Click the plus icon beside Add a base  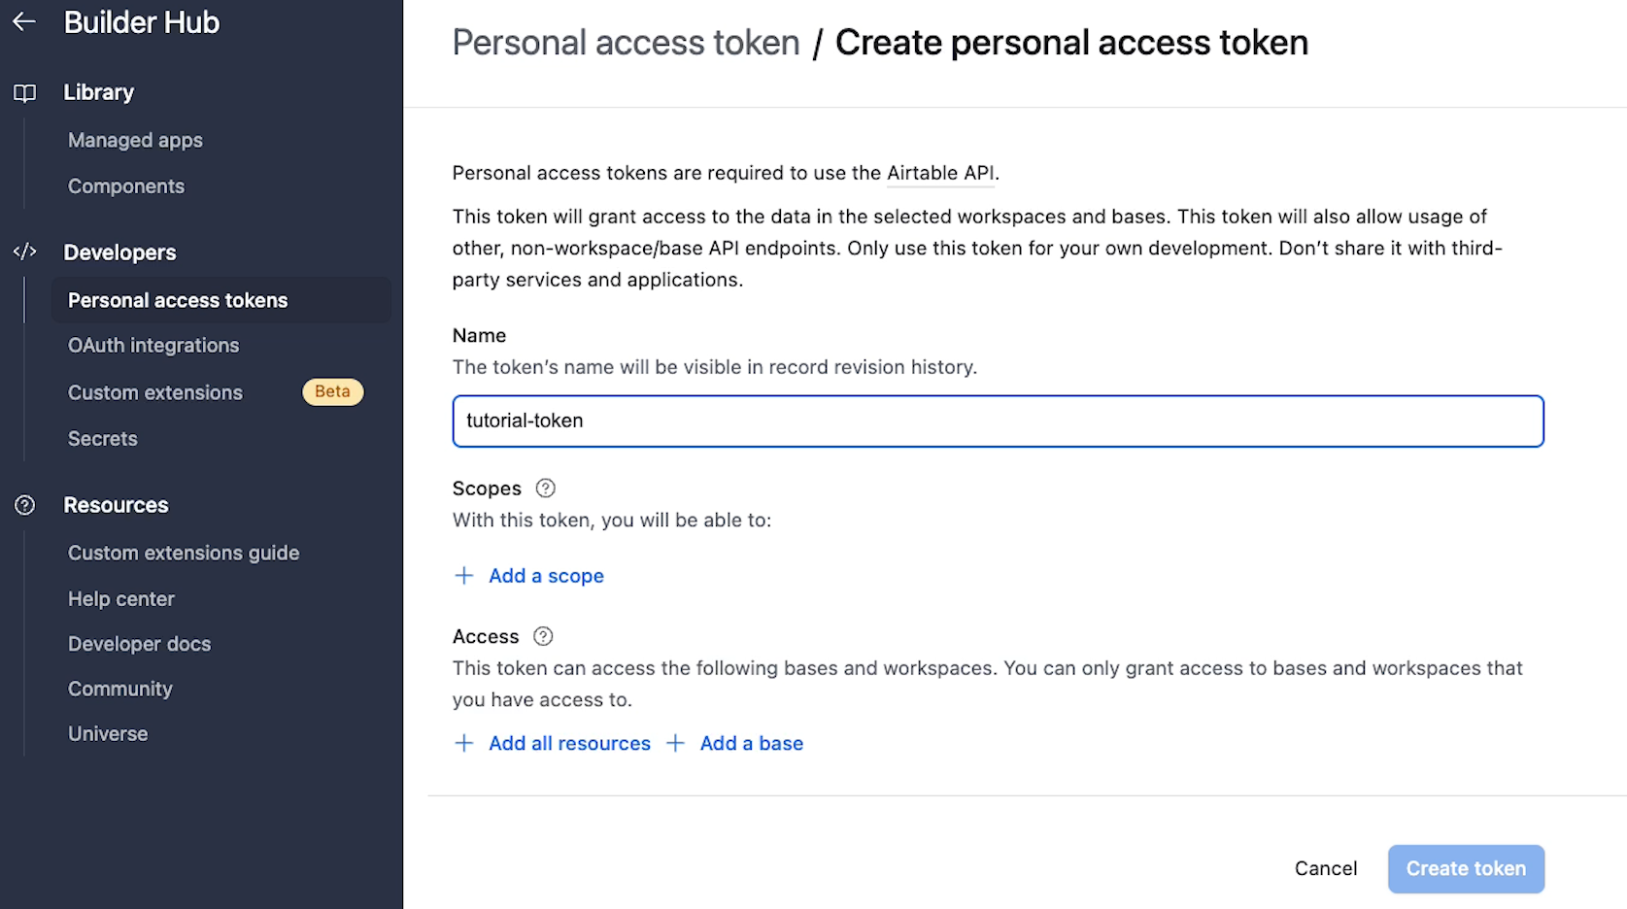pos(675,744)
